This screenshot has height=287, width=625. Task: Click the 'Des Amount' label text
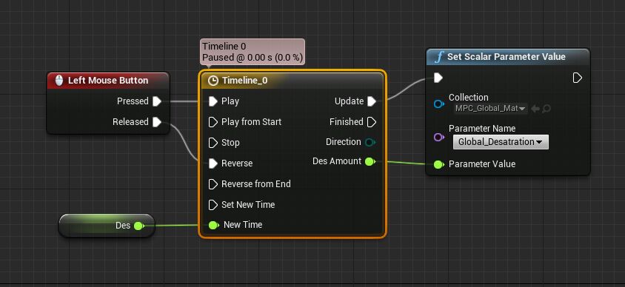337,161
